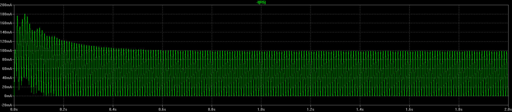Click the 0mA y-axis label
Image resolution: width=512 pixels, height=112 pixels.
(8, 96)
